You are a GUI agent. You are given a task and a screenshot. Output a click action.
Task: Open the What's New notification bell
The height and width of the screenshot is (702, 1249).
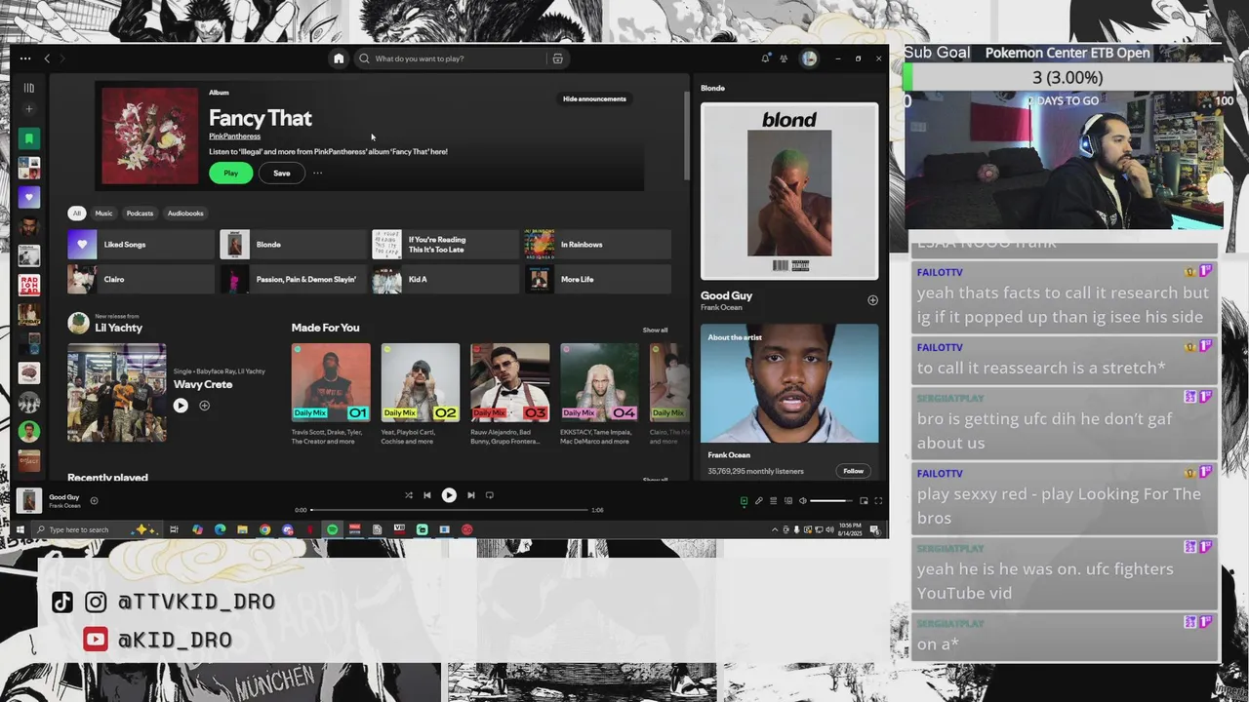tap(765, 58)
